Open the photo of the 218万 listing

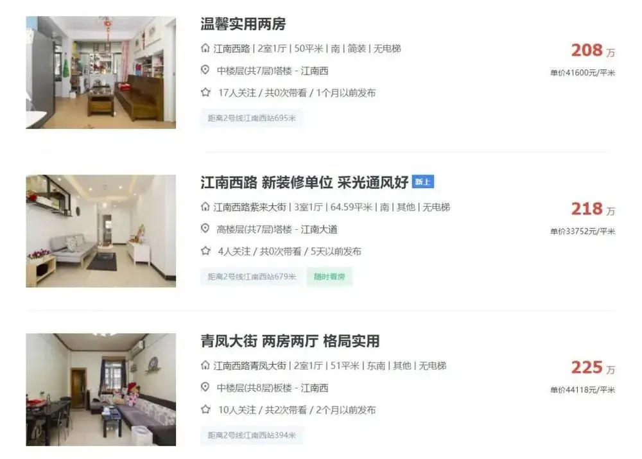[101, 231]
